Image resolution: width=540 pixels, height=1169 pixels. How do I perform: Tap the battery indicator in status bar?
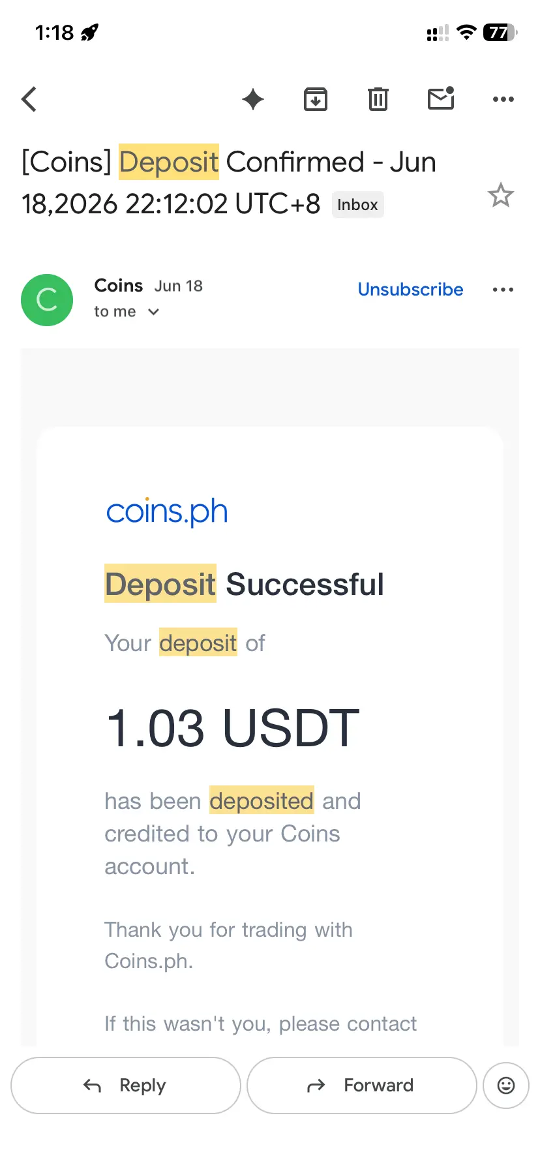point(500,32)
